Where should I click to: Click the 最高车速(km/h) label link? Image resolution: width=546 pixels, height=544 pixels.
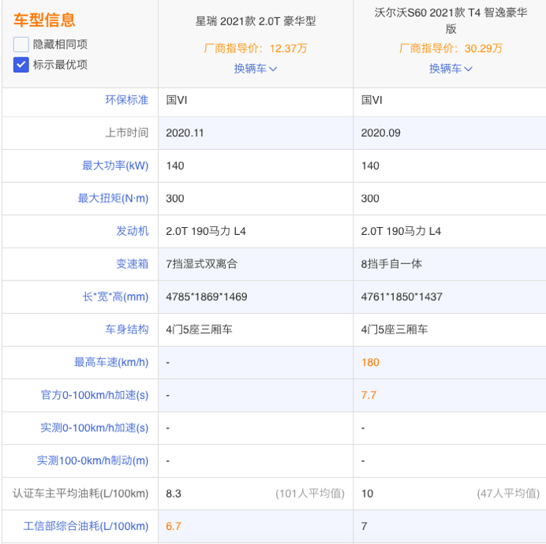click(111, 362)
